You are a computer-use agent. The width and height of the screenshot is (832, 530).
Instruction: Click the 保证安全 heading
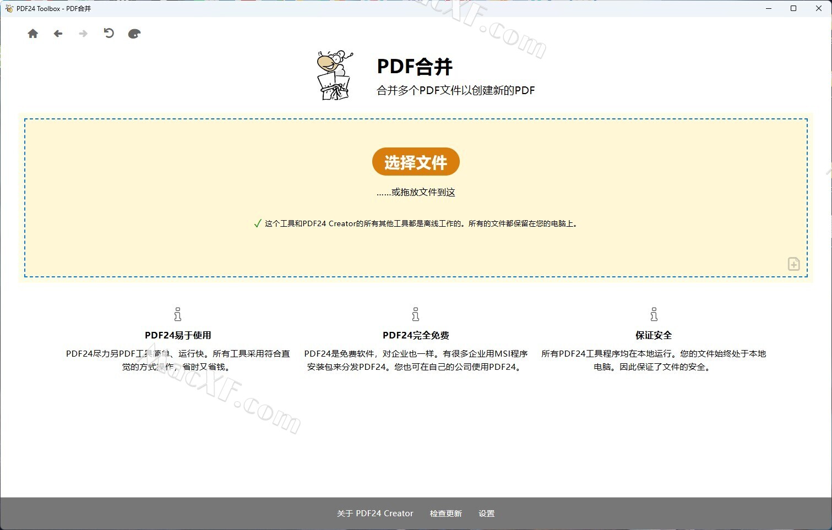654,335
